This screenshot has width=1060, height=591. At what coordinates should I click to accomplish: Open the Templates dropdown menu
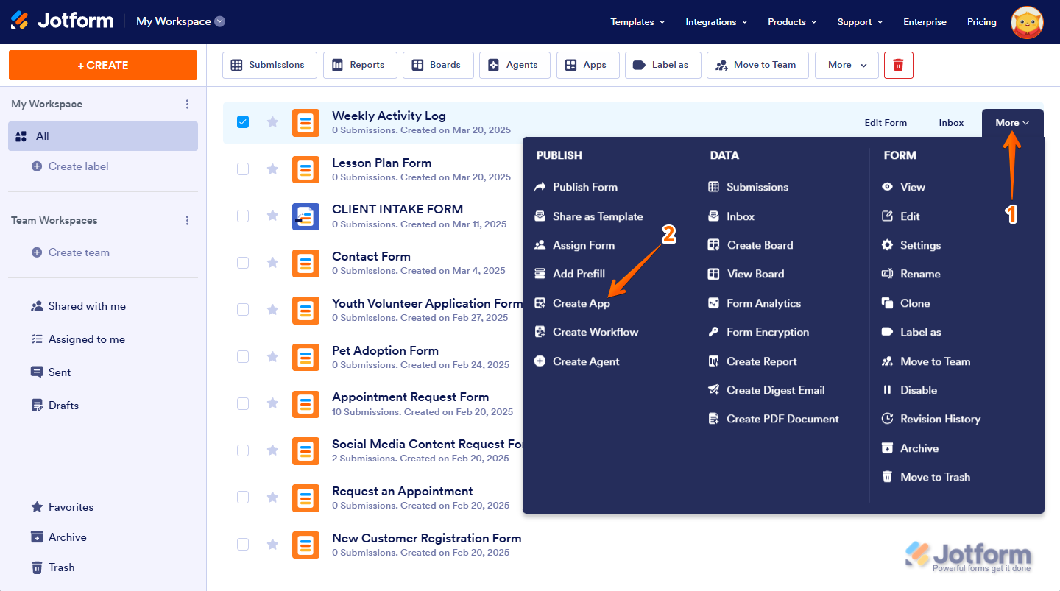[637, 22]
